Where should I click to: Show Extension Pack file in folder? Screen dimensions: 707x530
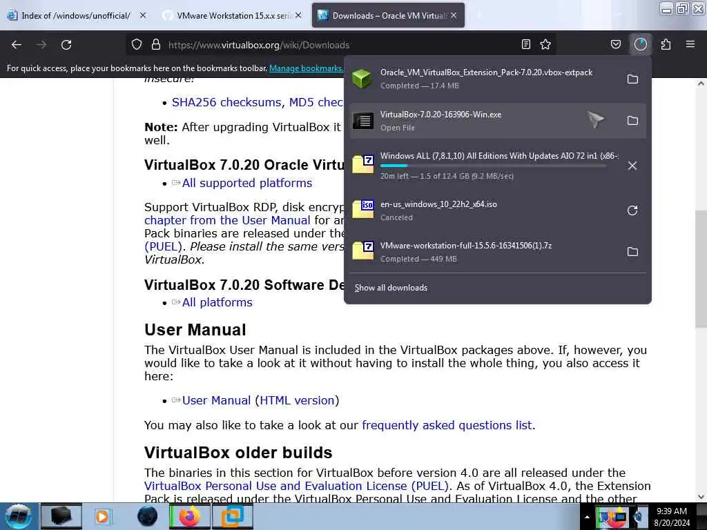point(632,79)
